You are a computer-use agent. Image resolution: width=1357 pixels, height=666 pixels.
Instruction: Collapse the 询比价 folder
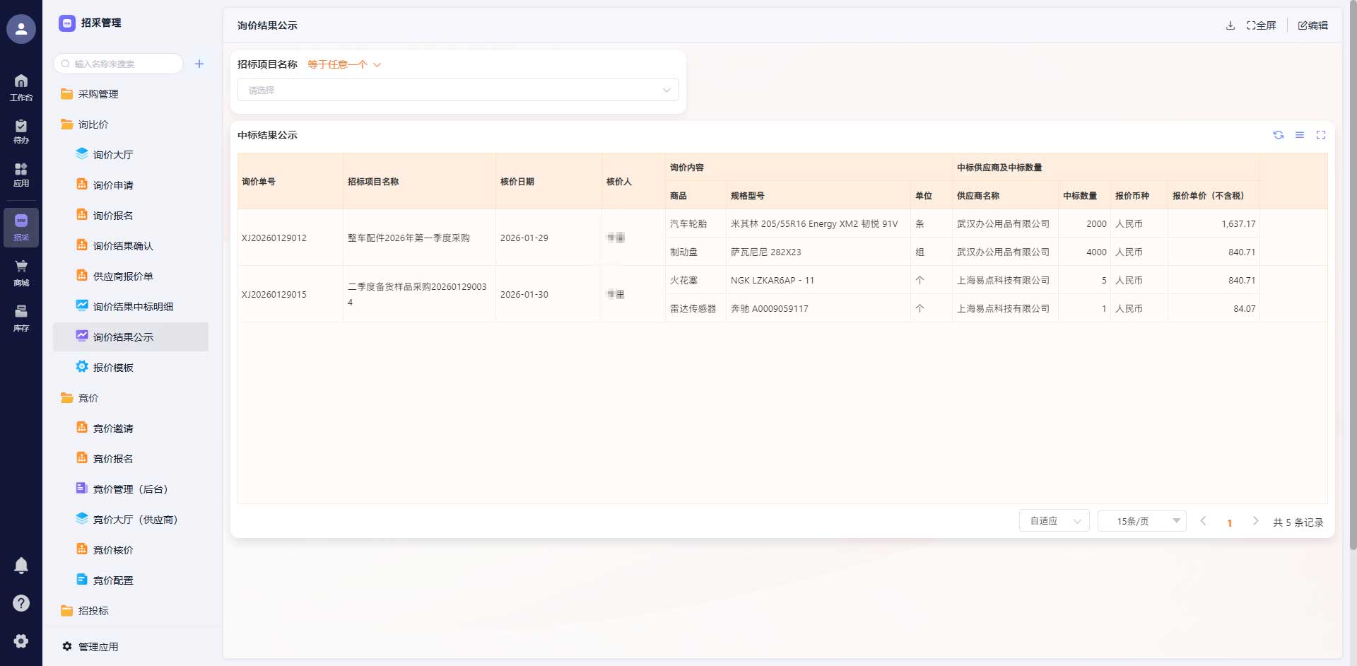(x=131, y=124)
